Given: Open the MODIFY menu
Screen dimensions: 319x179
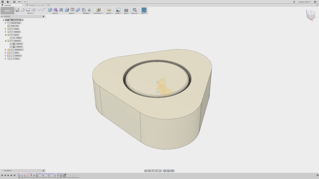Looking at the screenshot, I should click(x=72, y=13).
